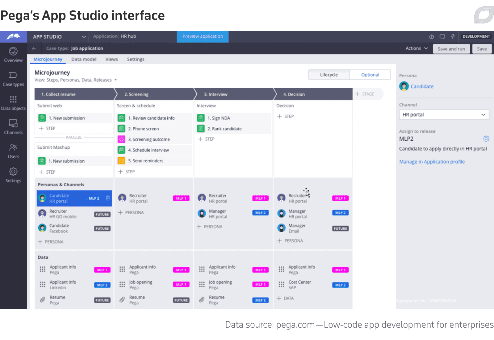Image resolution: width=494 pixels, height=340 pixels.
Task: Click the Candidate persona avatar in right panel
Action: point(404,86)
